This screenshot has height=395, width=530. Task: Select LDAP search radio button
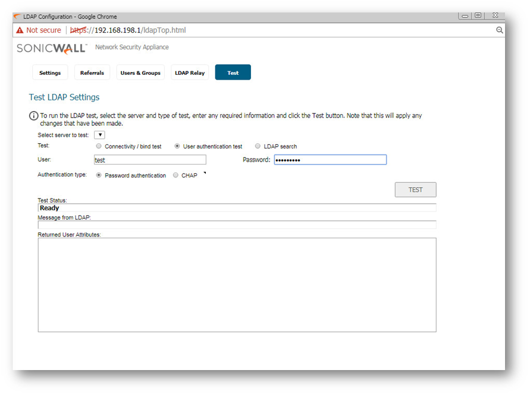point(258,146)
